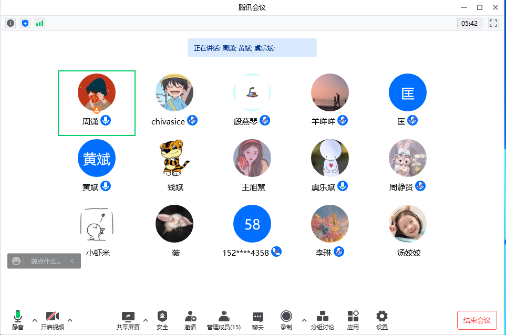The height and width of the screenshot is (335, 506).
Task: Click the name label 薇
Action: point(175,253)
